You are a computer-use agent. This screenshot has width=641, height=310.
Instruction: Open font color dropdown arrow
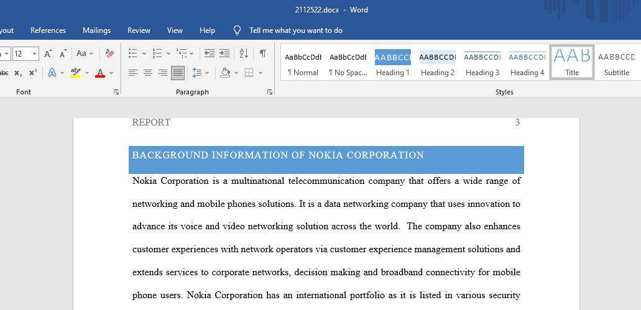tap(111, 73)
